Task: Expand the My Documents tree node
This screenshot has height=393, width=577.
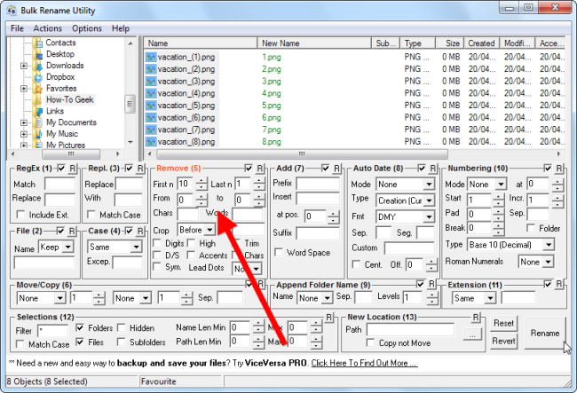Action: tap(24, 122)
